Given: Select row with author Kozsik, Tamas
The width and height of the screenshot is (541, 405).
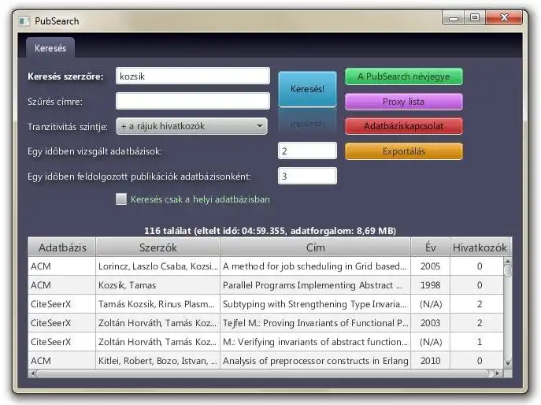Looking at the screenshot, I should [265, 285].
